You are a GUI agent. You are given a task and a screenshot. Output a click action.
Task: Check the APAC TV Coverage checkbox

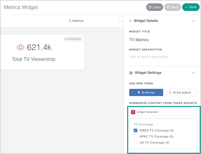coord(136,137)
